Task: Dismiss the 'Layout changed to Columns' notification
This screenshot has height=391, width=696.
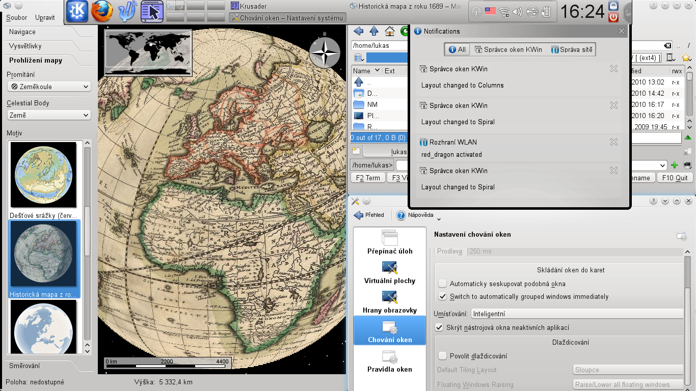Action: [614, 69]
